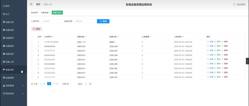The width and height of the screenshot is (249, 106).
Task: Open 设备领用 in the sidebar
Action: 14,46
